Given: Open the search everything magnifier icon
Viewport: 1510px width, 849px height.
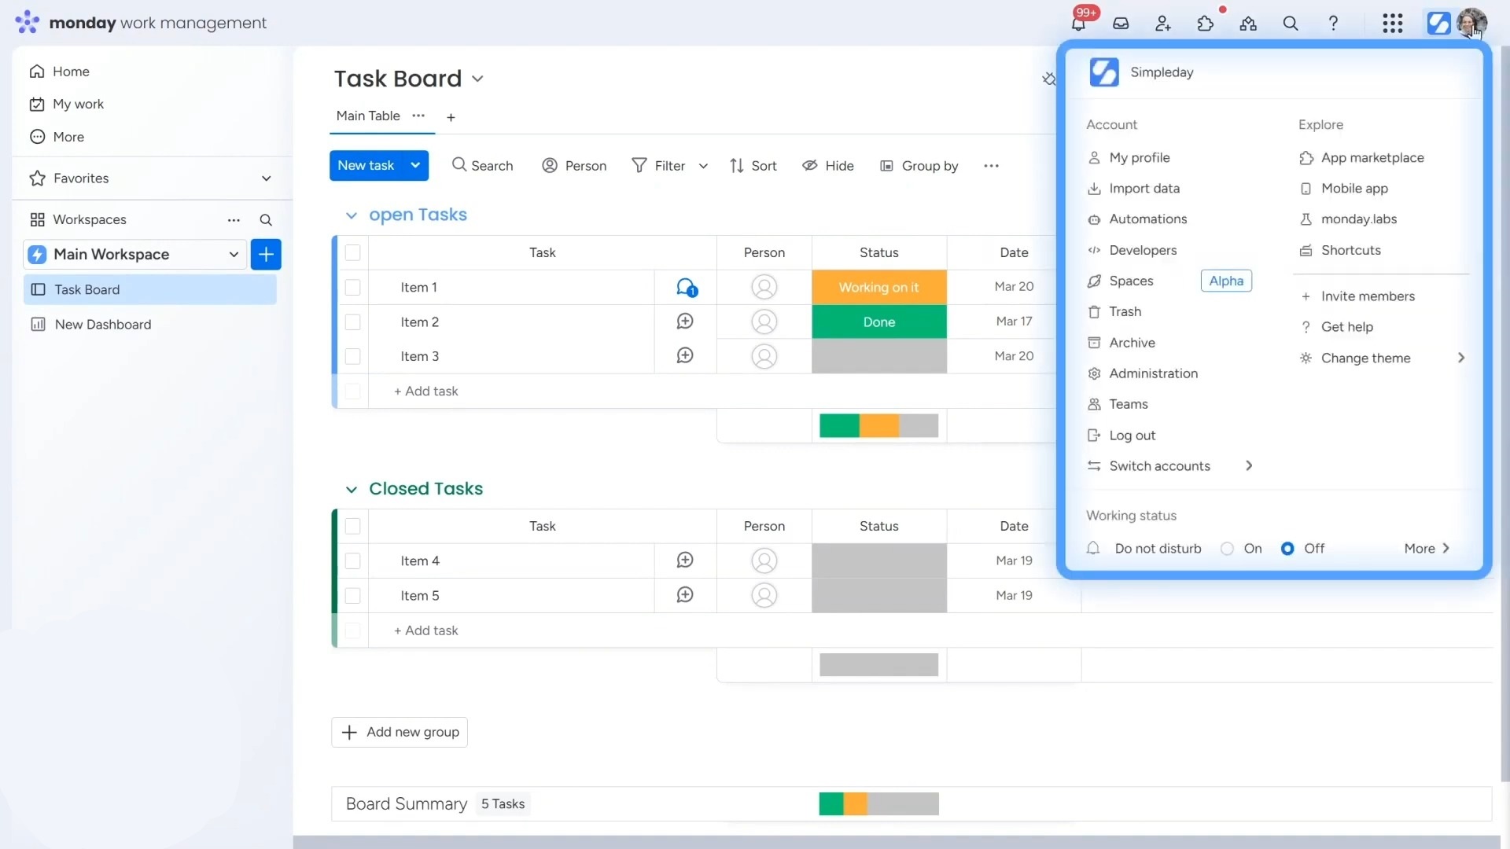Looking at the screenshot, I should (1291, 24).
